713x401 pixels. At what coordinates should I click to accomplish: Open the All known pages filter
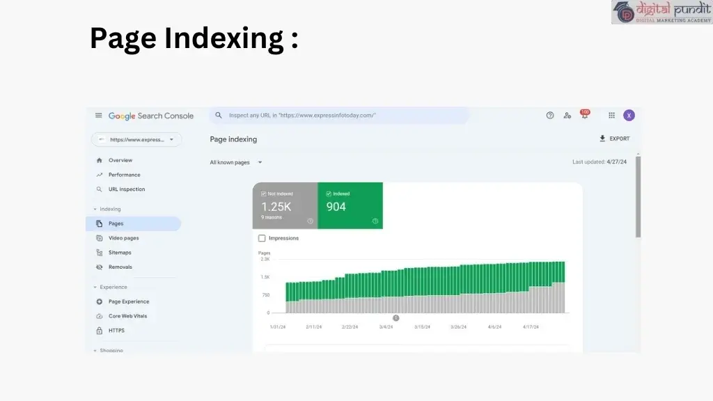(236, 162)
